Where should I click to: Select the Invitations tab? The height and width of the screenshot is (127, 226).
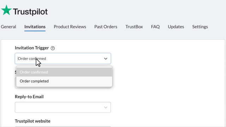[x=35, y=27]
